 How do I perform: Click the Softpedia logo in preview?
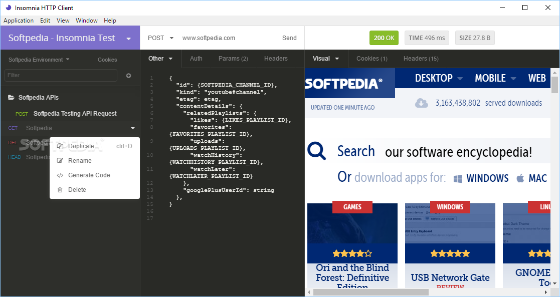(343, 84)
